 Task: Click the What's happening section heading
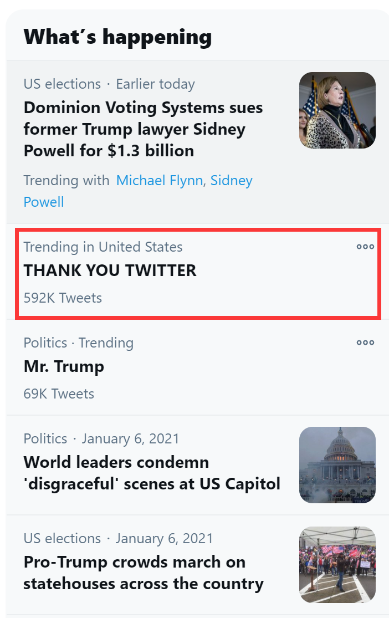tap(117, 37)
